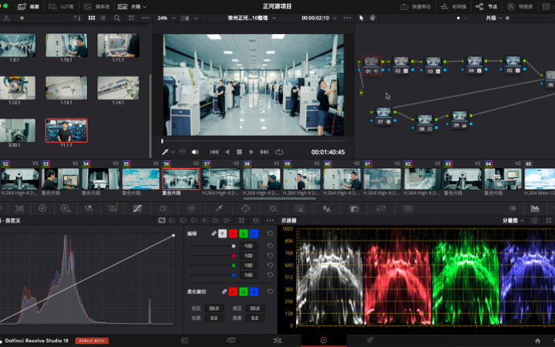The image size is (555, 347).
Task: Expand the eyedropper options chevron
Action: point(173,152)
